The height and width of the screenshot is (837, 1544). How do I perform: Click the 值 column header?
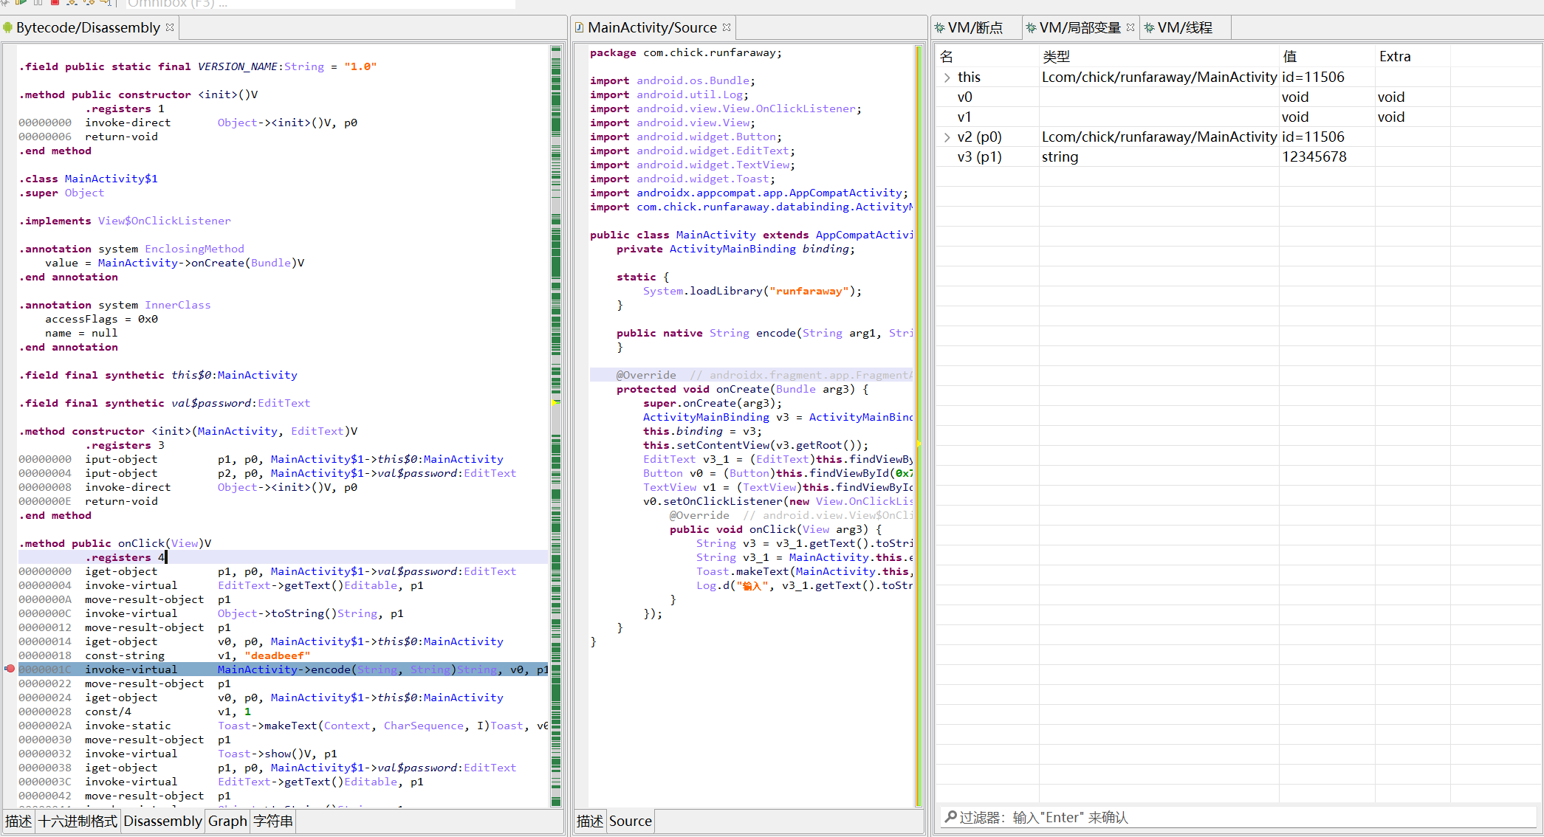pyautogui.click(x=1327, y=57)
